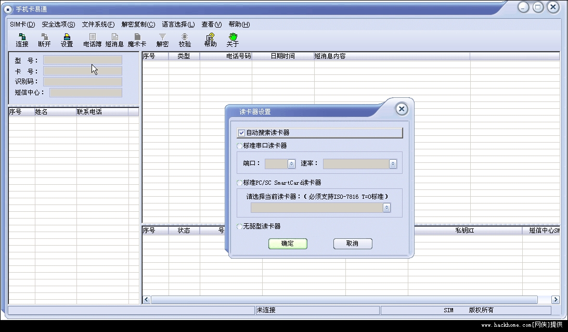Open the 文件系统(F) menu
Viewport: 568px width, 332px height.
pos(98,24)
